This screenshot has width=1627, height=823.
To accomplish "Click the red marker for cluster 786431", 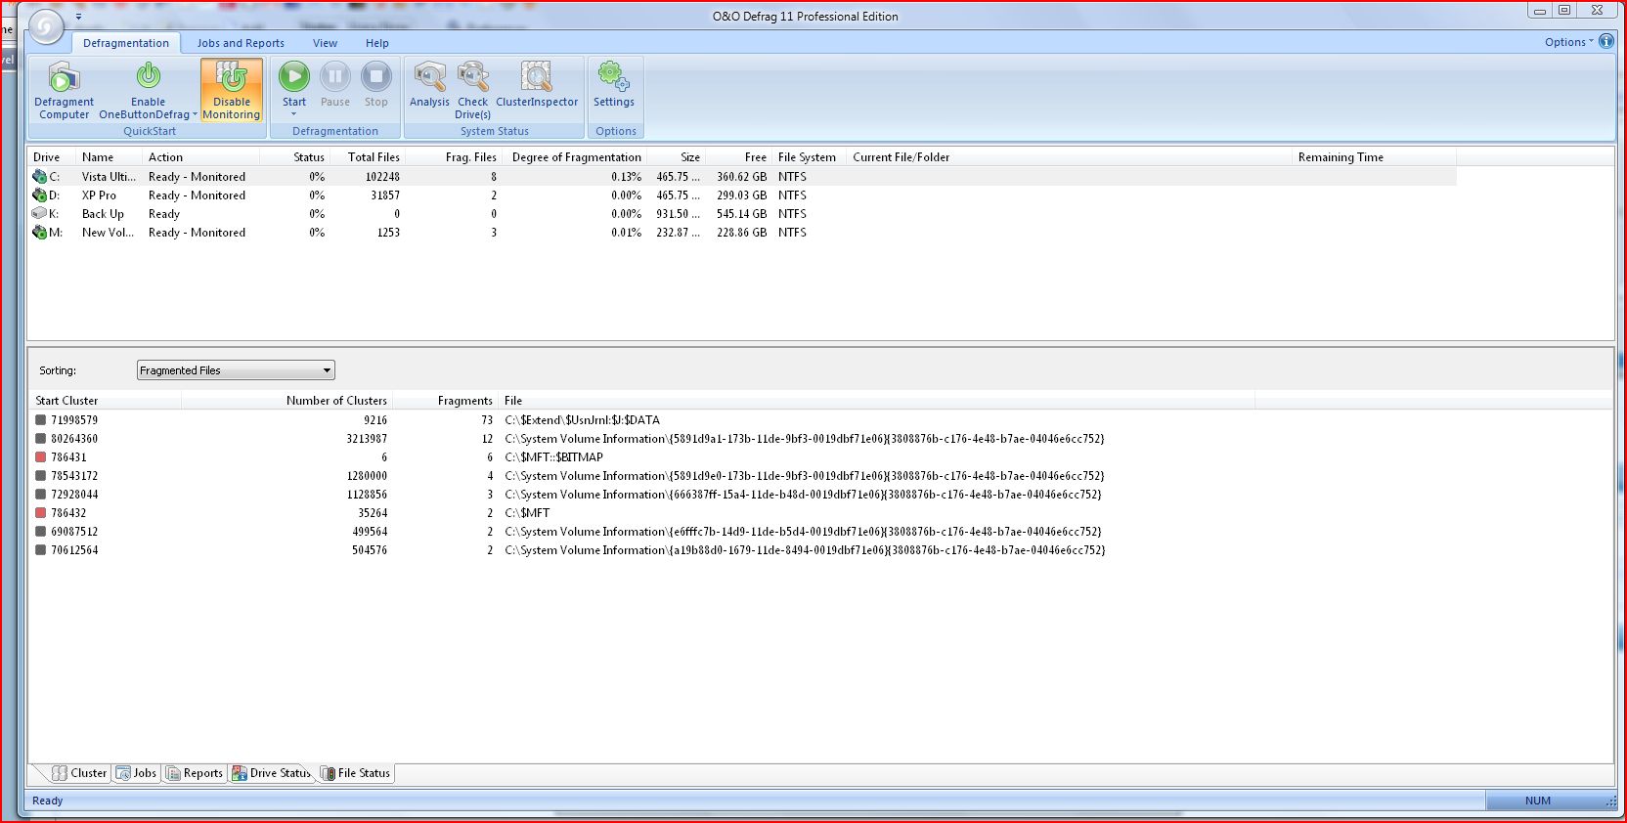I will click(40, 457).
